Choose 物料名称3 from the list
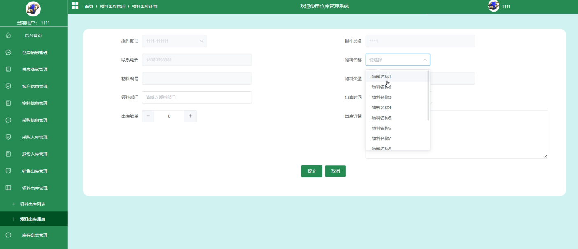578x249 pixels. pos(397,97)
